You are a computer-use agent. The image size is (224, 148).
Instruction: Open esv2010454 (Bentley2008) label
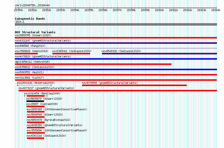coord(42,93)
